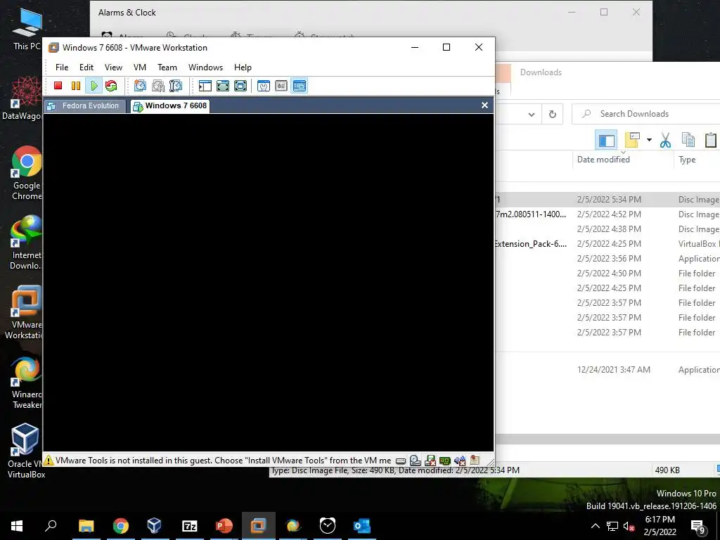Image resolution: width=720 pixels, height=540 pixels.
Task: Click the taskbar search magnifier
Action: [51, 526]
